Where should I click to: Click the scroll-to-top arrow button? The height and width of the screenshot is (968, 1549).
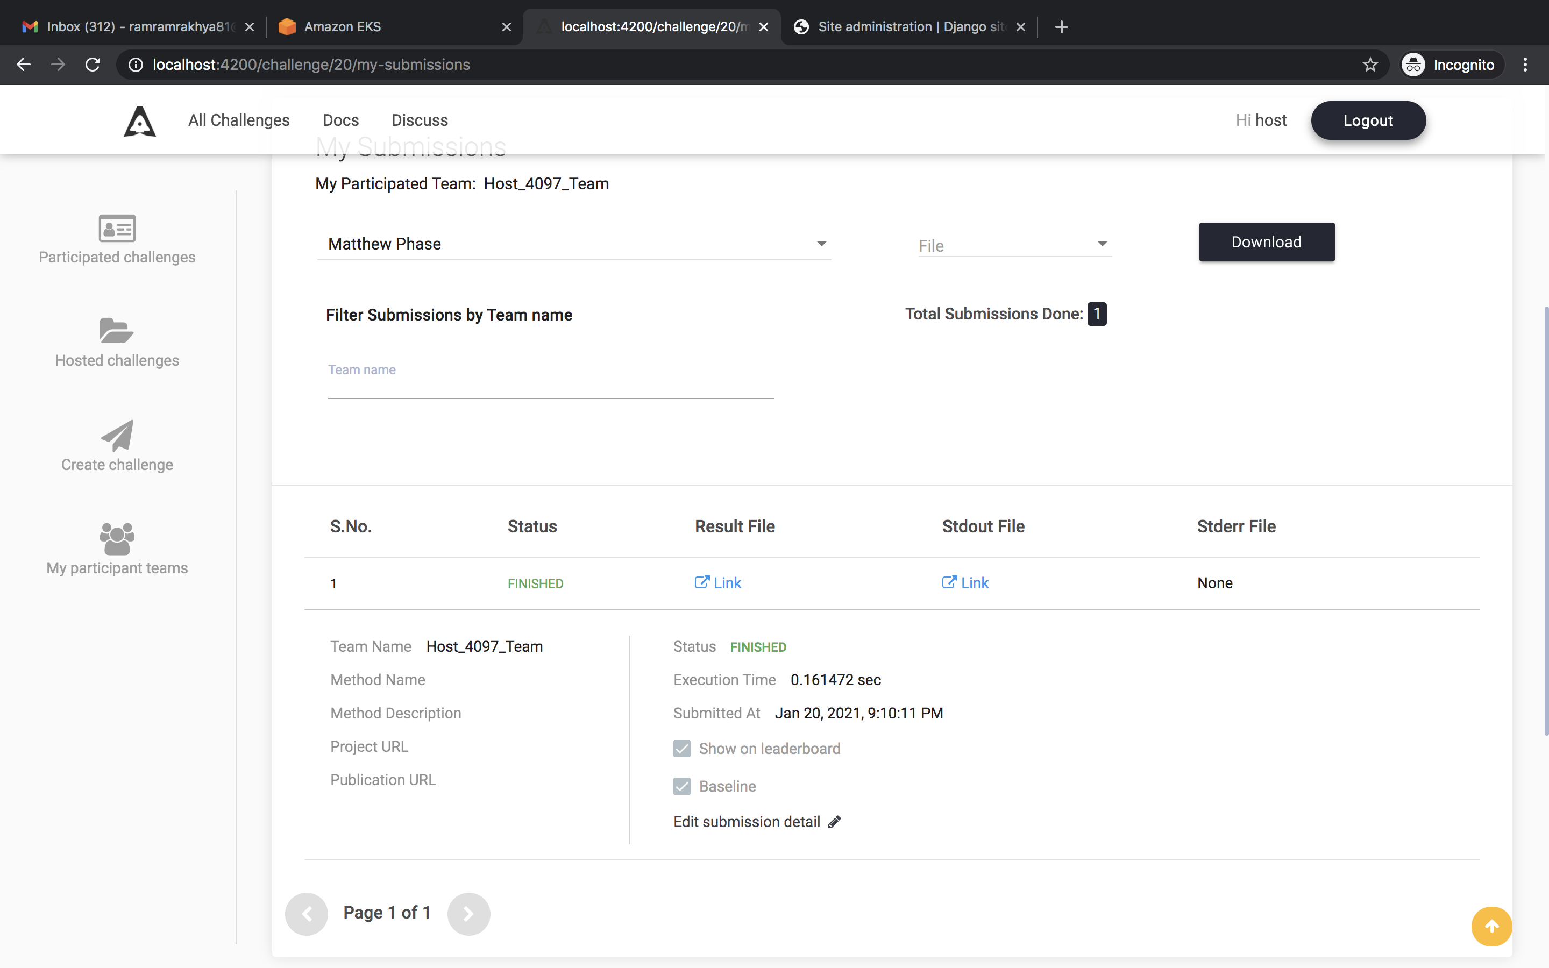pyautogui.click(x=1491, y=926)
